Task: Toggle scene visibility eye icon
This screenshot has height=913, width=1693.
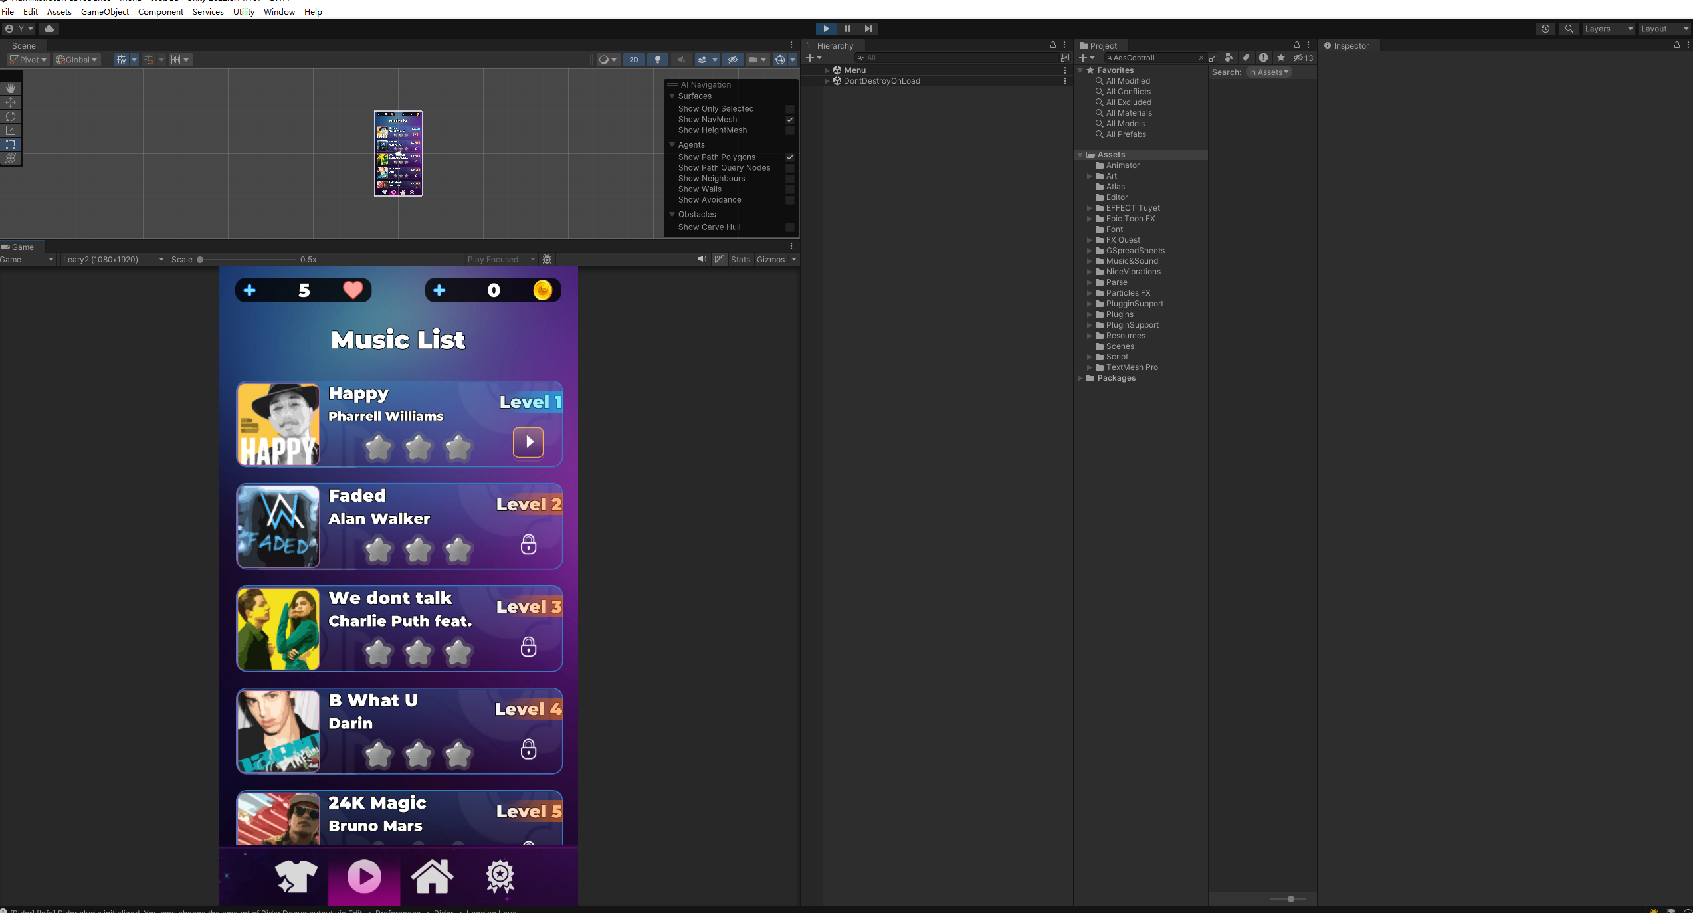Action: (x=732, y=60)
